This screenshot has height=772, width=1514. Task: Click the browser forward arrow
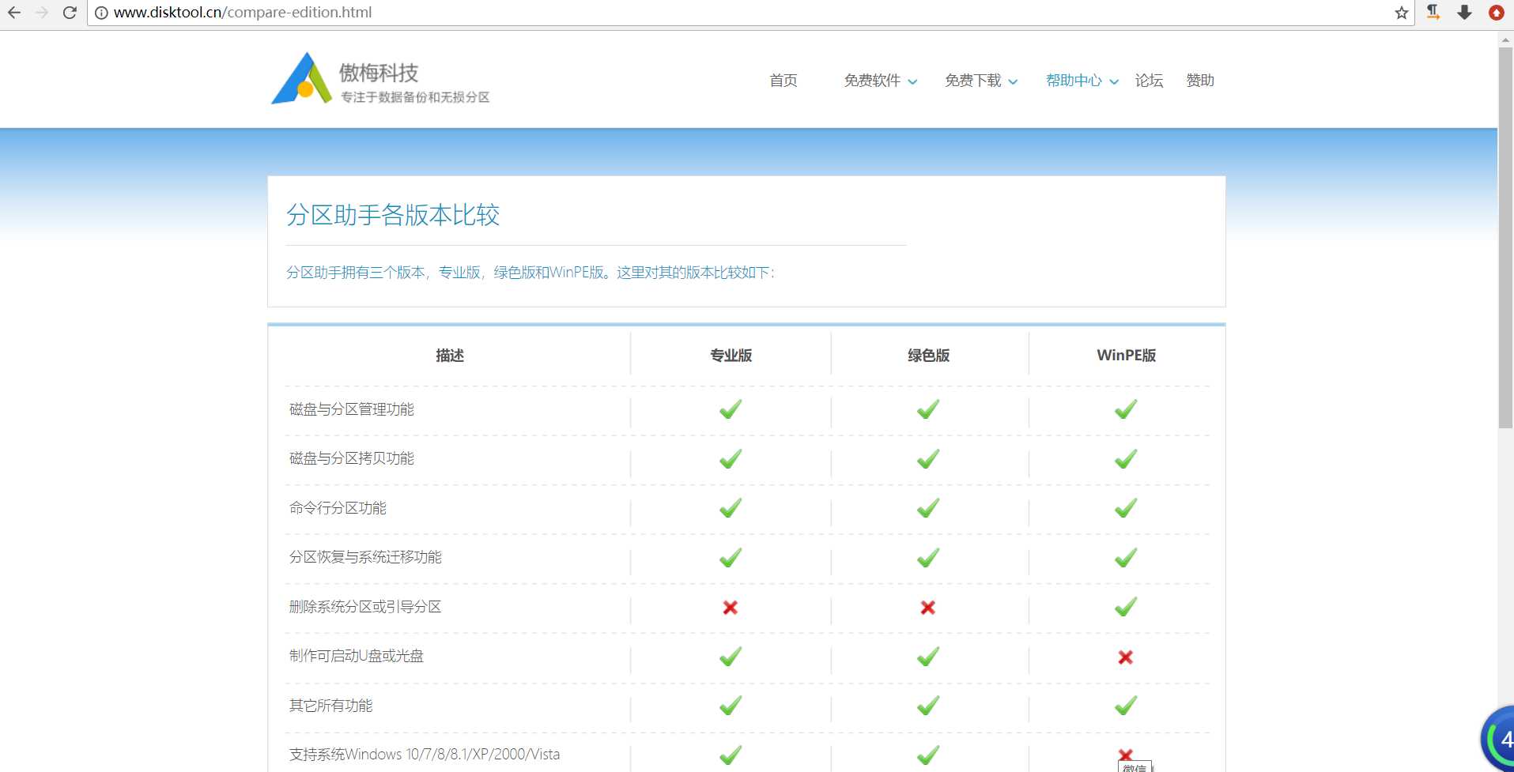pyautogui.click(x=42, y=13)
